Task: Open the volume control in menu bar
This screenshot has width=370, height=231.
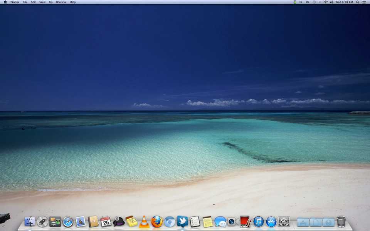Action: tap(331, 2)
